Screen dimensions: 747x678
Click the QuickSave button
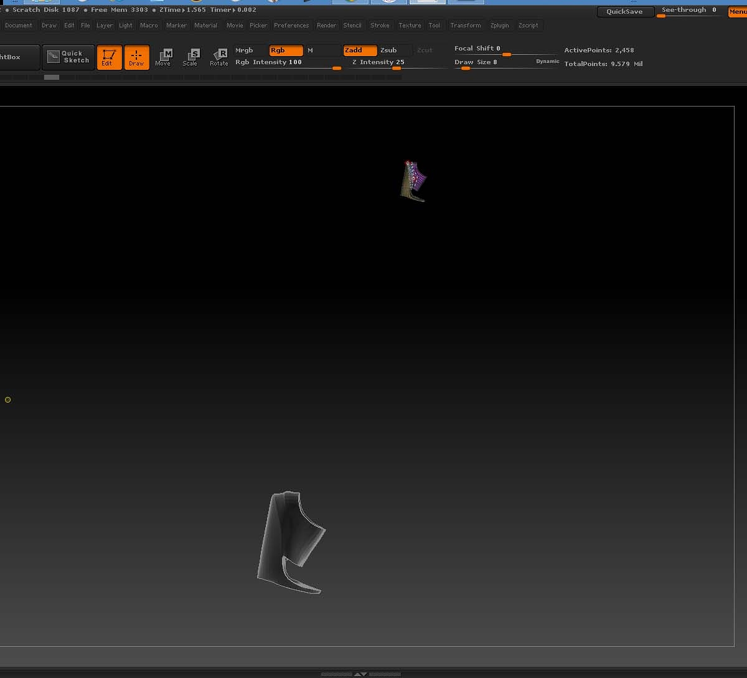pyautogui.click(x=625, y=12)
